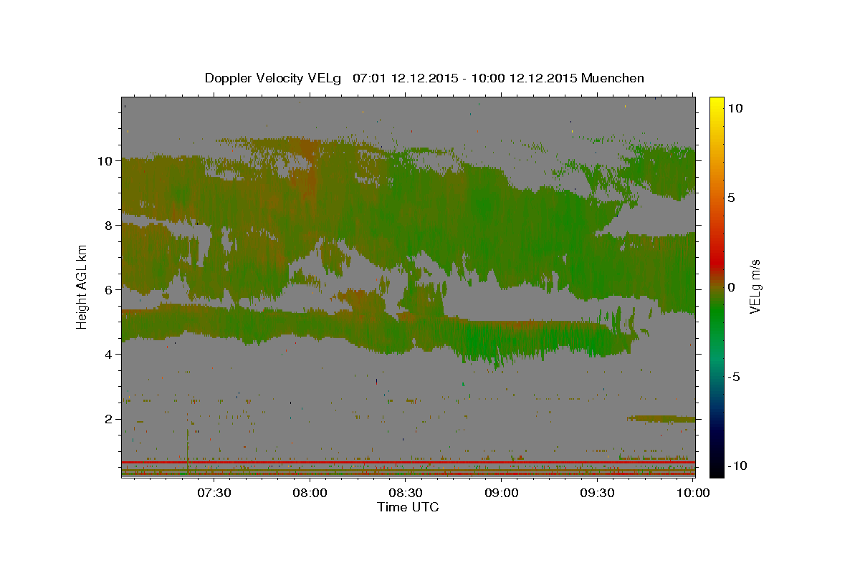
Task: Click the "Time UTC" axis label
Action: (x=408, y=507)
